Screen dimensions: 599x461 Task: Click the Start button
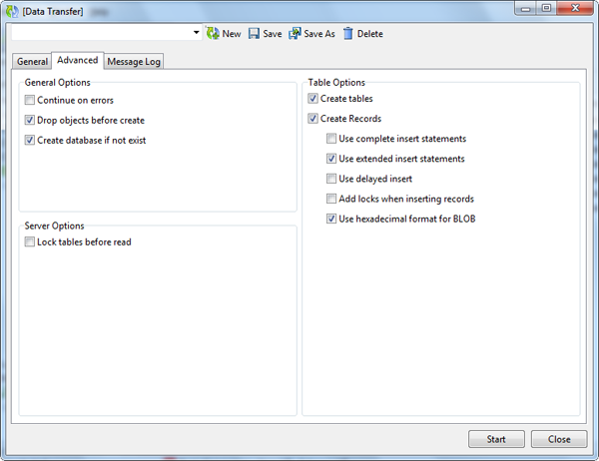point(496,439)
